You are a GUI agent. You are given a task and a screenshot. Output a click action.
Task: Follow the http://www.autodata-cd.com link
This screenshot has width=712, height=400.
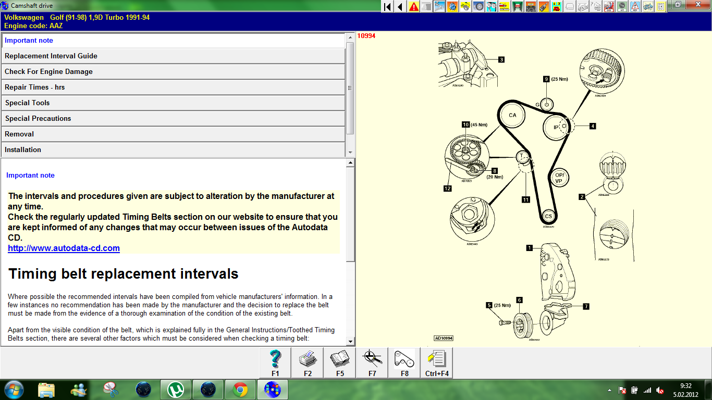click(64, 248)
